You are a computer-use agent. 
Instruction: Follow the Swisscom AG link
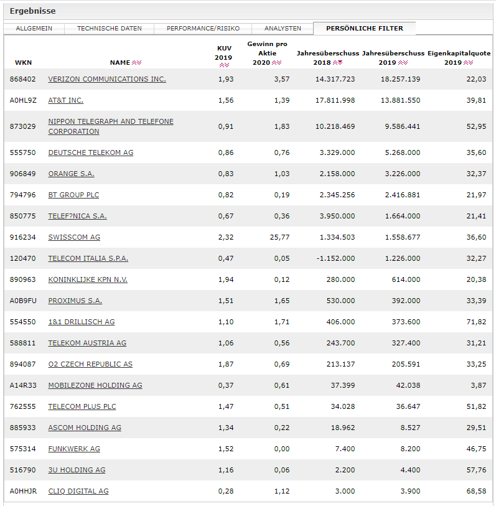click(x=74, y=237)
